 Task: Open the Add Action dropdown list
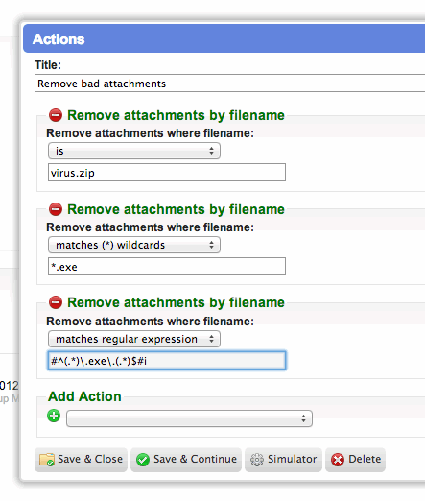coord(189,418)
